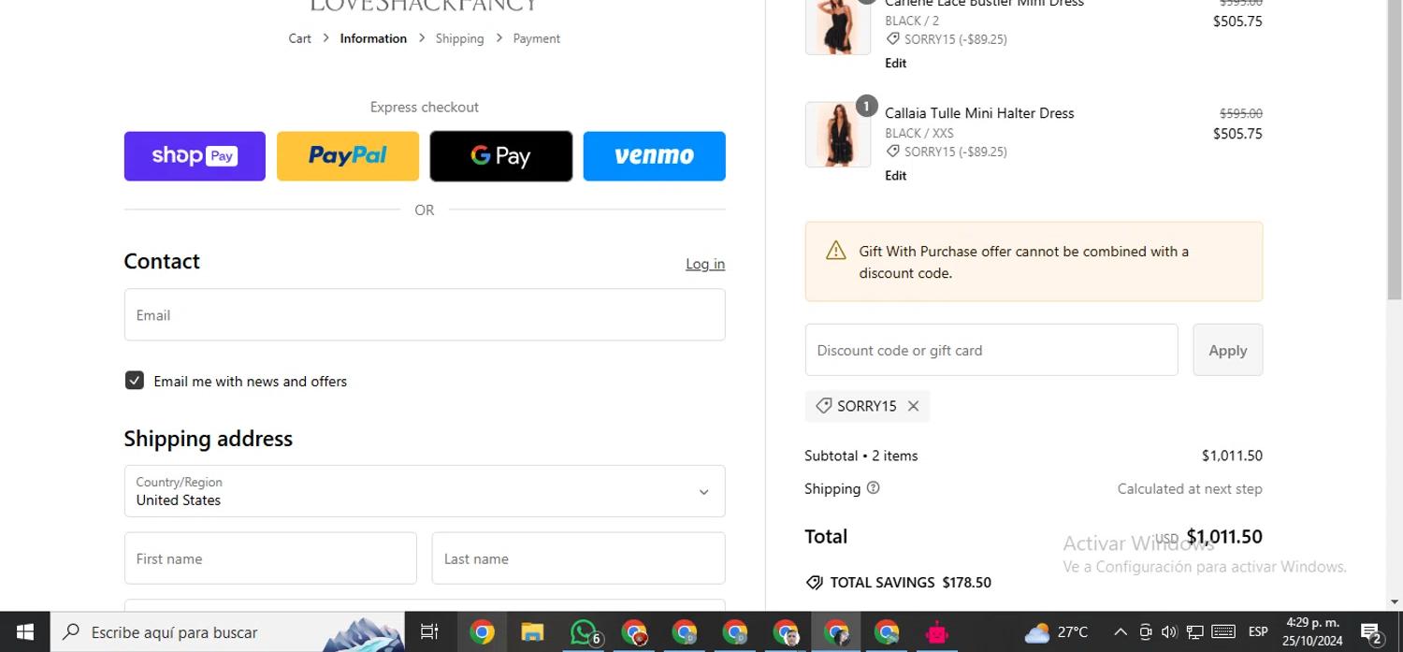Select the Information breadcrumb step
Image resolution: width=1403 pixels, height=652 pixels.
coord(373,38)
